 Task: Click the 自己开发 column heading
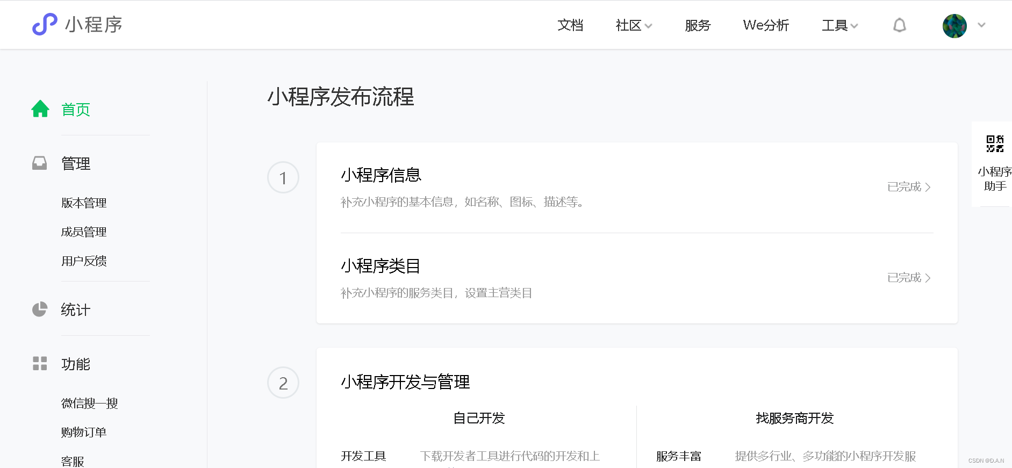click(x=479, y=419)
